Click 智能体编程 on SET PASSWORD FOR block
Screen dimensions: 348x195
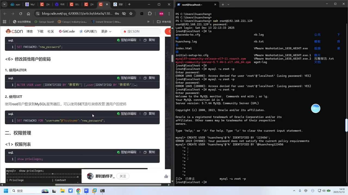point(127,114)
